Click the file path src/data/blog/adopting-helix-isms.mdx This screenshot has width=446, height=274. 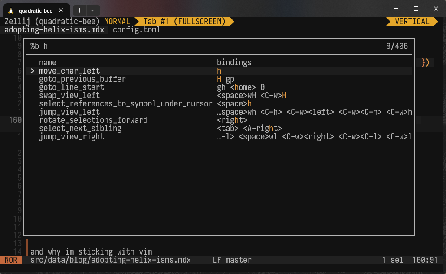pyautogui.click(x=111, y=260)
